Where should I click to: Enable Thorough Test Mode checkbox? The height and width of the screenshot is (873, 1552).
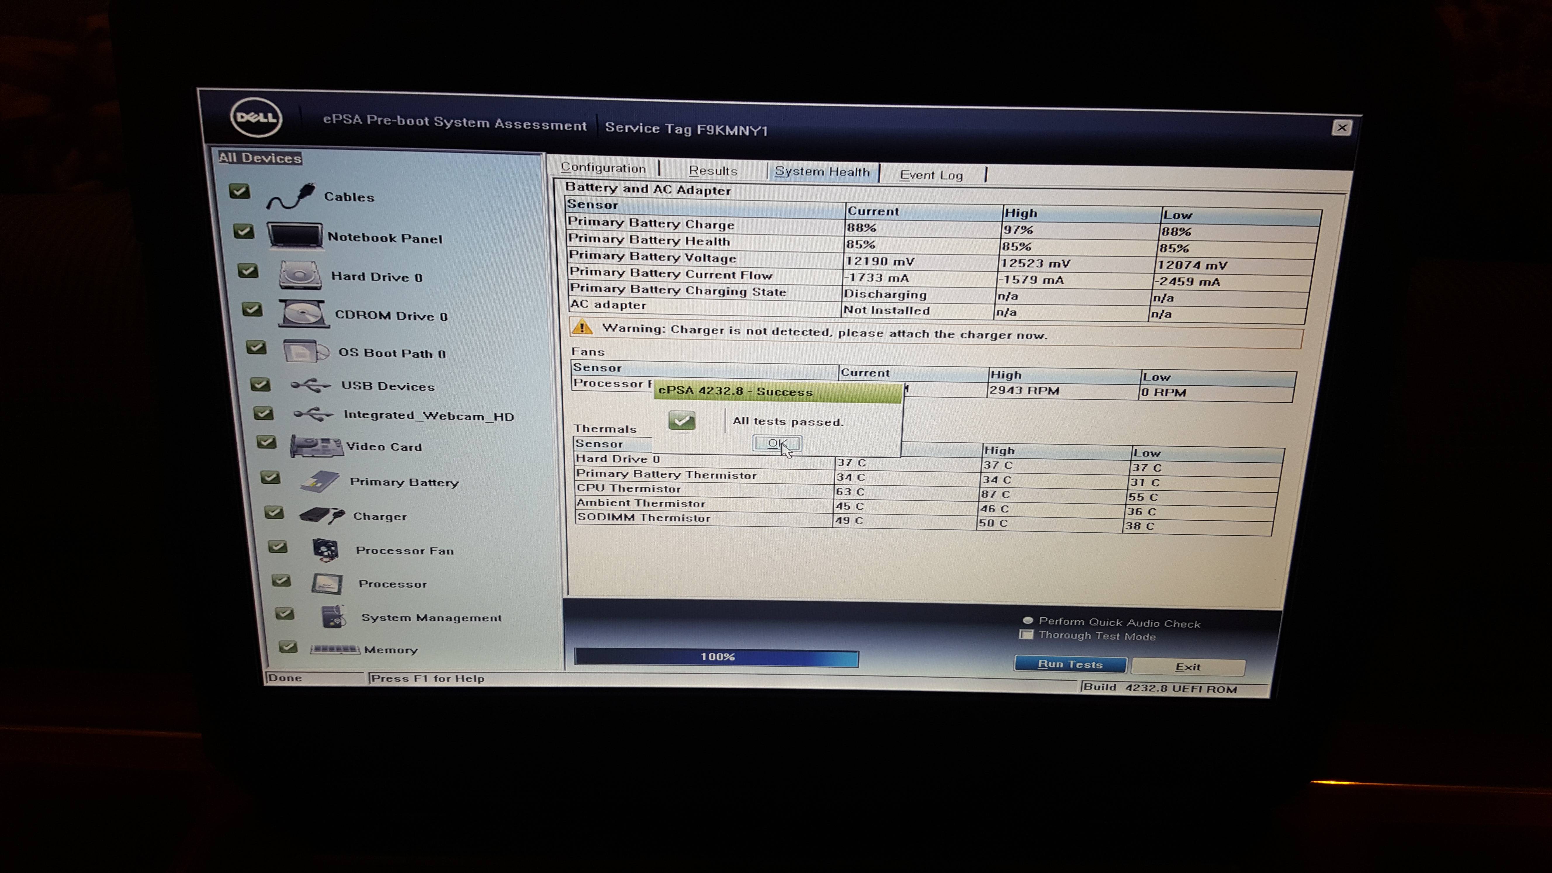click(x=1027, y=635)
